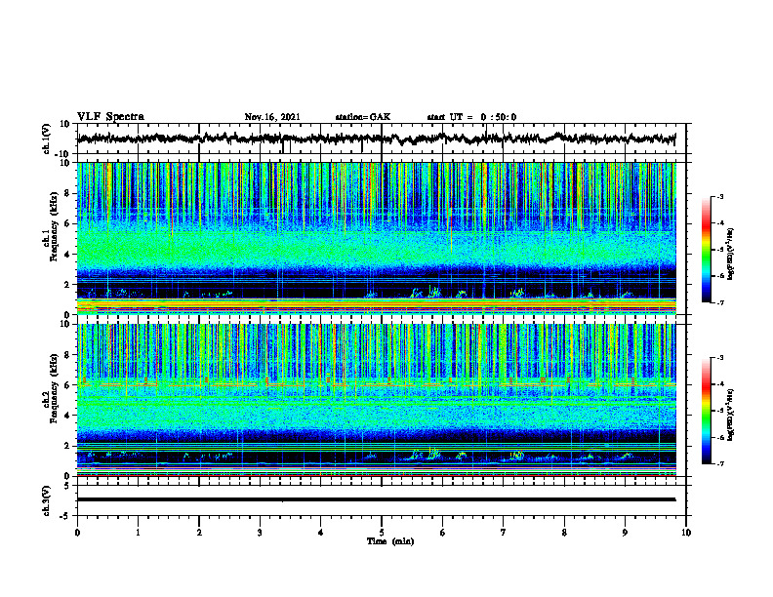The width and height of the screenshot is (773, 597).
Task: Click the "-3" label on ch.1 color scale
Action: click(x=719, y=196)
